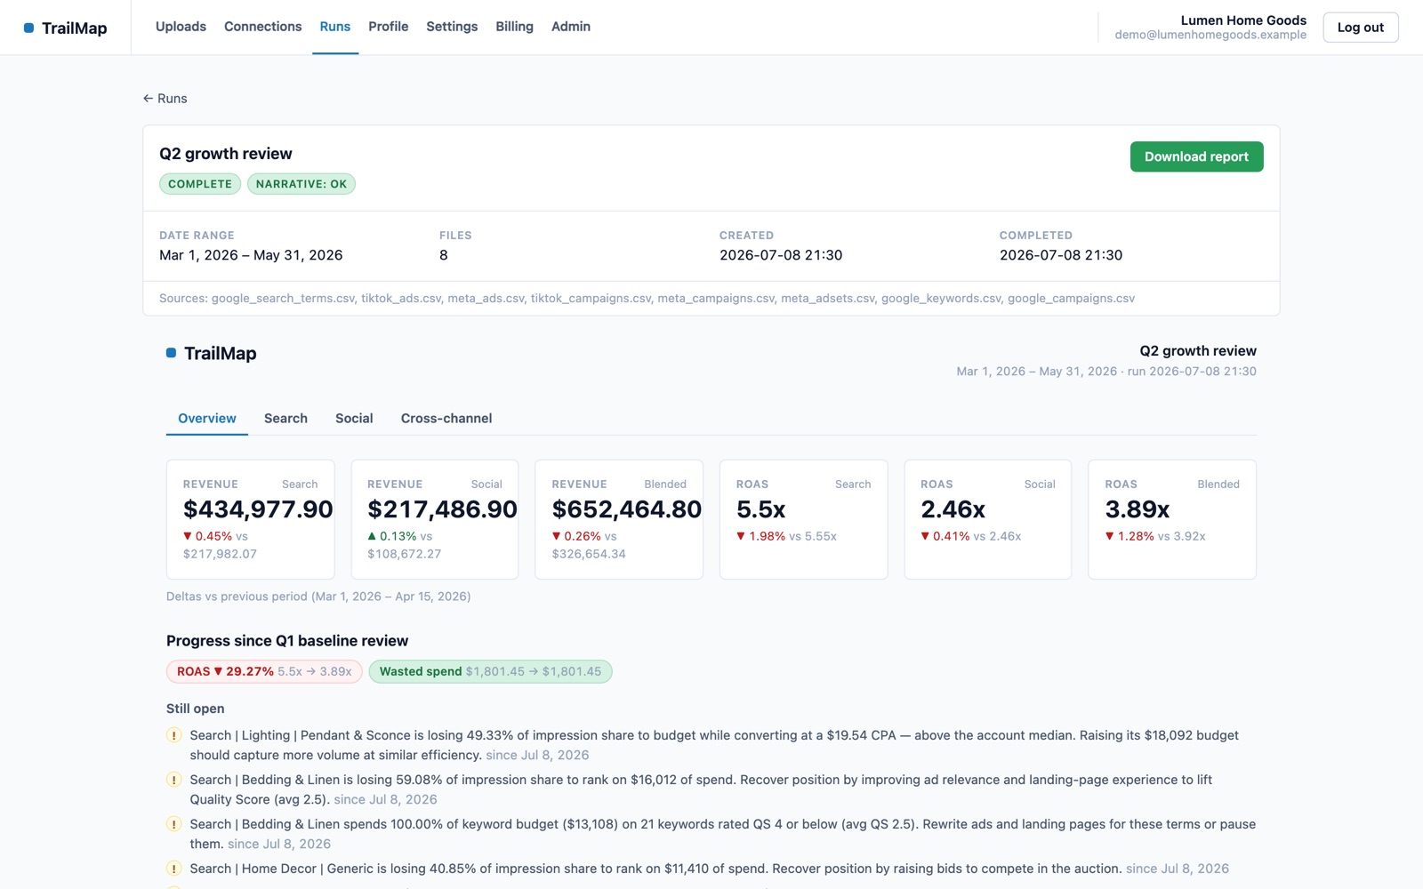
Task: Click warning icon beside Home Decor Generic item
Action: (174, 869)
